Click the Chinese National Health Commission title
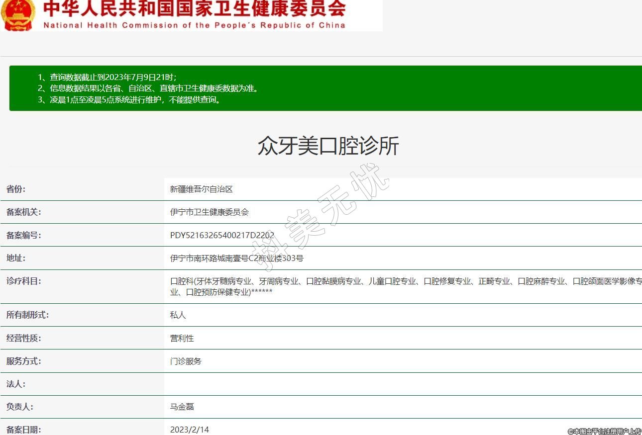 pos(194,9)
